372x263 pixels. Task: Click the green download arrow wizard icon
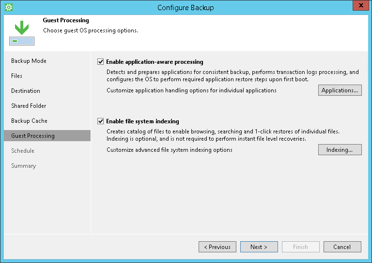[21, 32]
